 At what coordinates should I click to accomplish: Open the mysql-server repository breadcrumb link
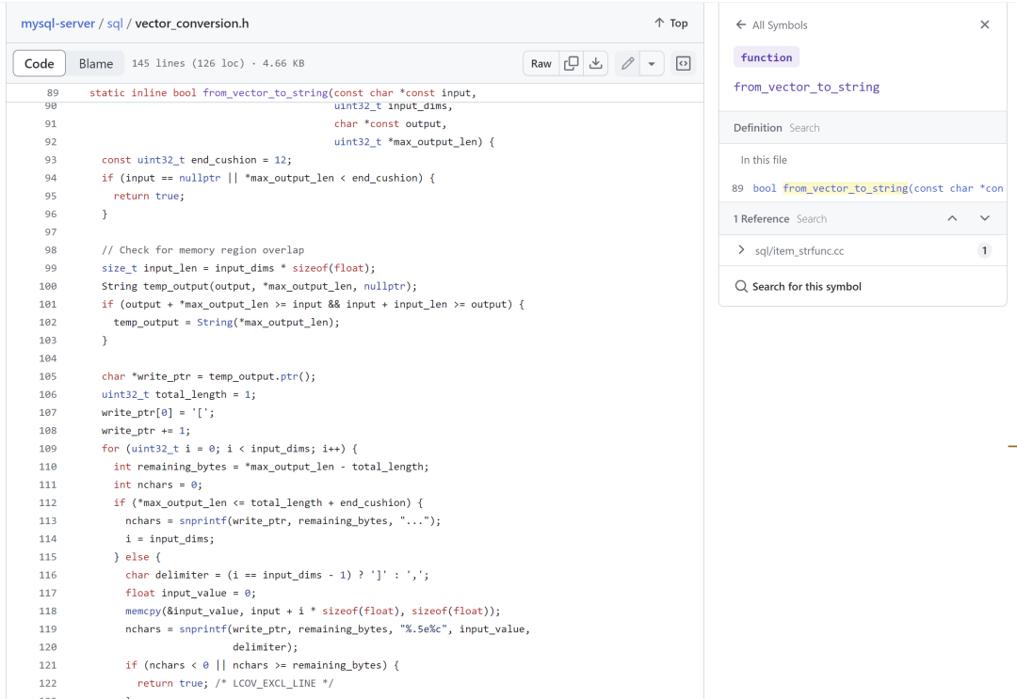[57, 24]
